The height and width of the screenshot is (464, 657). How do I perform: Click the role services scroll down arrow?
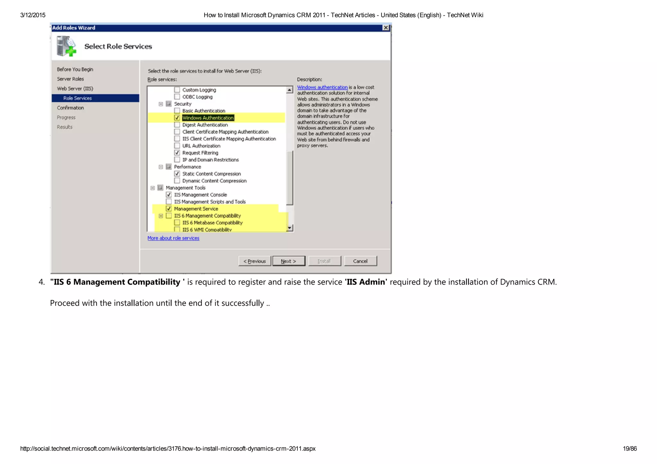[289, 228]
